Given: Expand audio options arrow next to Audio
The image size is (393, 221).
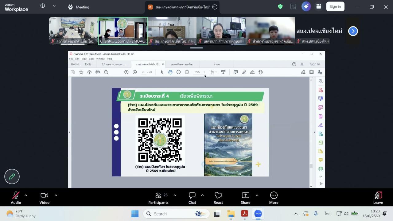Looking at the screenshot, I should tap(25, 195).
